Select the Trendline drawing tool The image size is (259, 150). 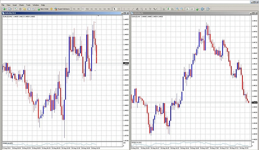(x=133, y=9)
